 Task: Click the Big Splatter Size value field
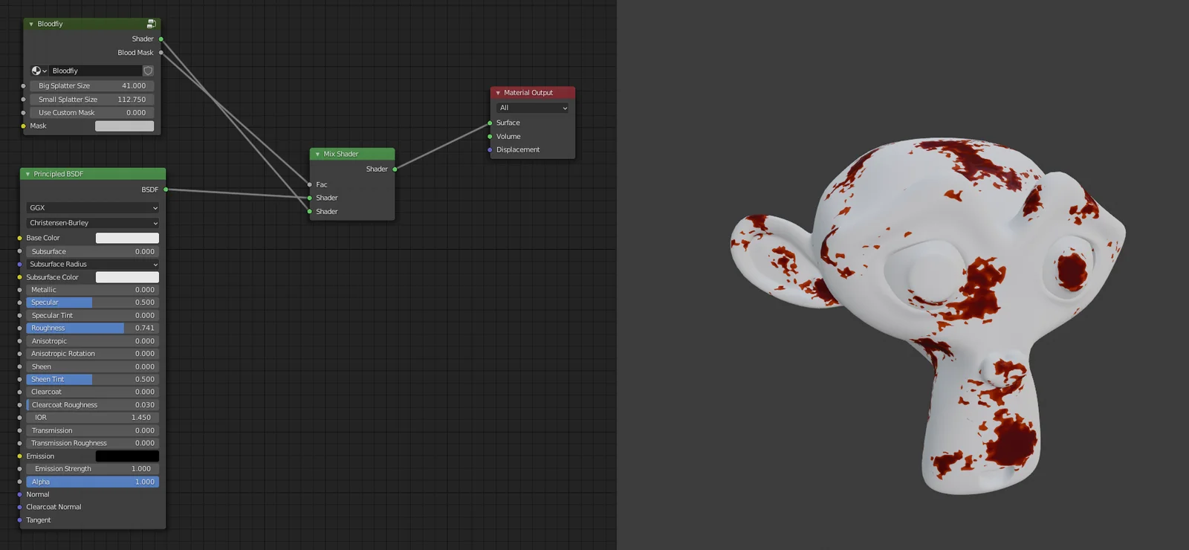[92, 85]
